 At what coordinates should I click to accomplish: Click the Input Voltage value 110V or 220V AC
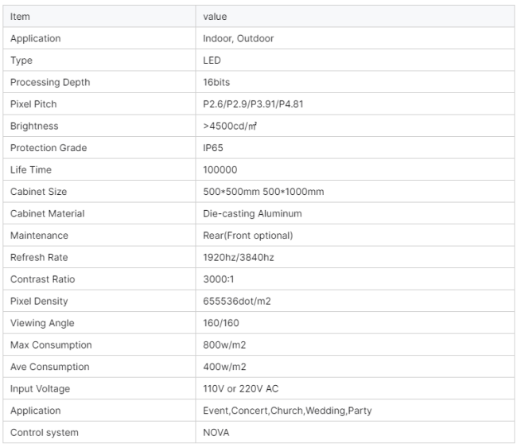(x=241, y=388)
